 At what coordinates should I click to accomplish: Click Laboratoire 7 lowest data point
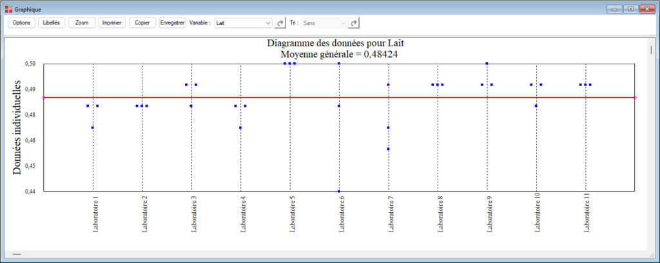[x=388, y=149]
